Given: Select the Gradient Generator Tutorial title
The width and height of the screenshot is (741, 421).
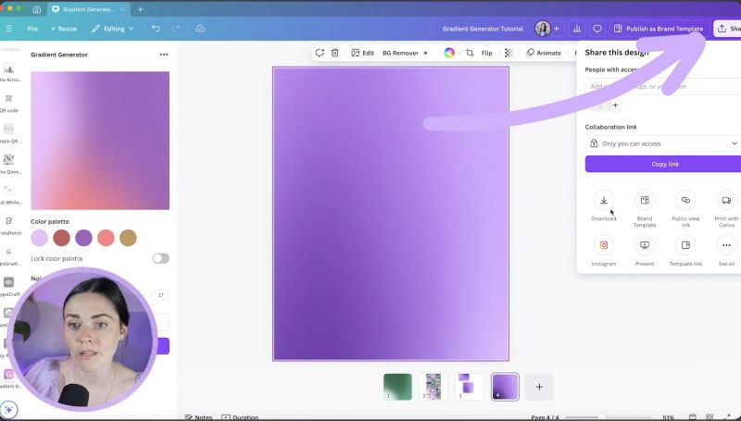Looking at the screenshot, I should (483, 29).
